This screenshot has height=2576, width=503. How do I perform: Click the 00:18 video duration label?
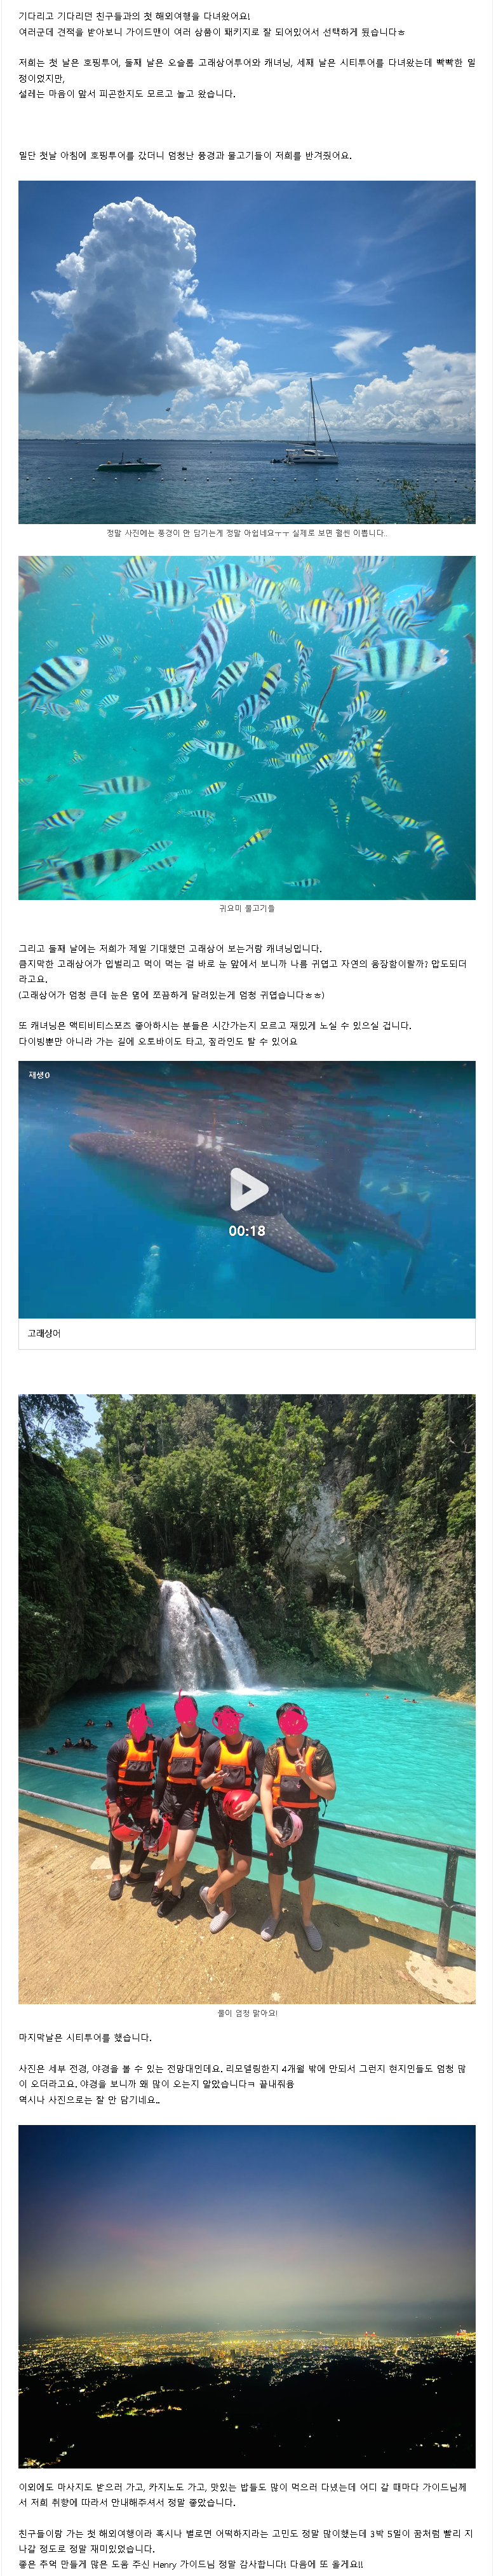[248, 1231]
